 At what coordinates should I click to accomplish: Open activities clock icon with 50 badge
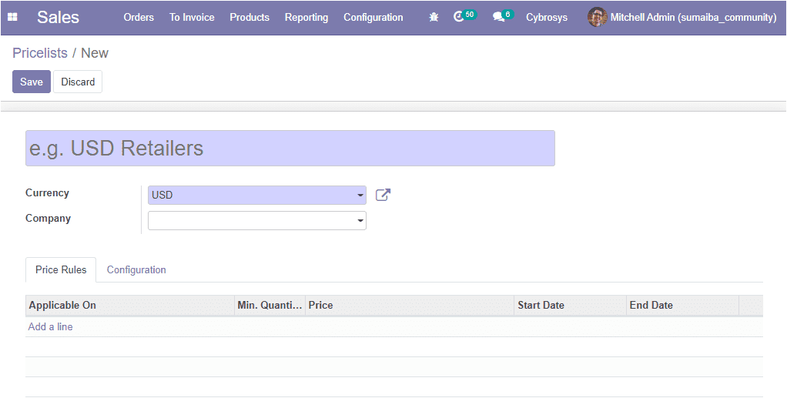pyautogui.click(x=464, y=17)
